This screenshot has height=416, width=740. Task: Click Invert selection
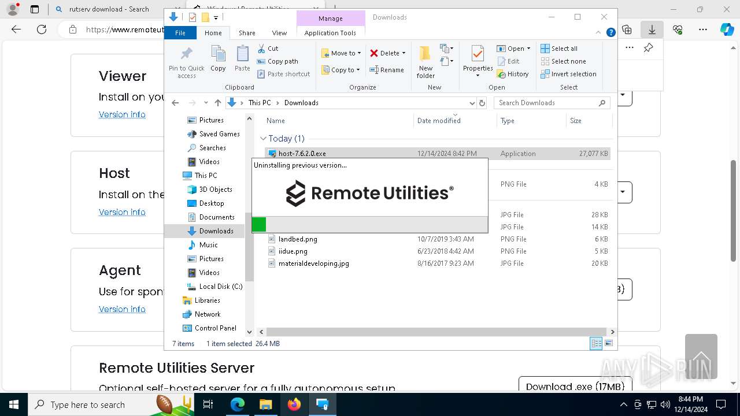[568, 74]
